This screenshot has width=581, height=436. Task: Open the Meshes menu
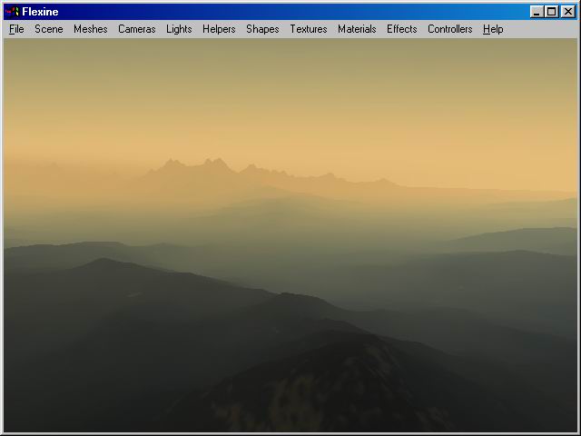[91, 29]
